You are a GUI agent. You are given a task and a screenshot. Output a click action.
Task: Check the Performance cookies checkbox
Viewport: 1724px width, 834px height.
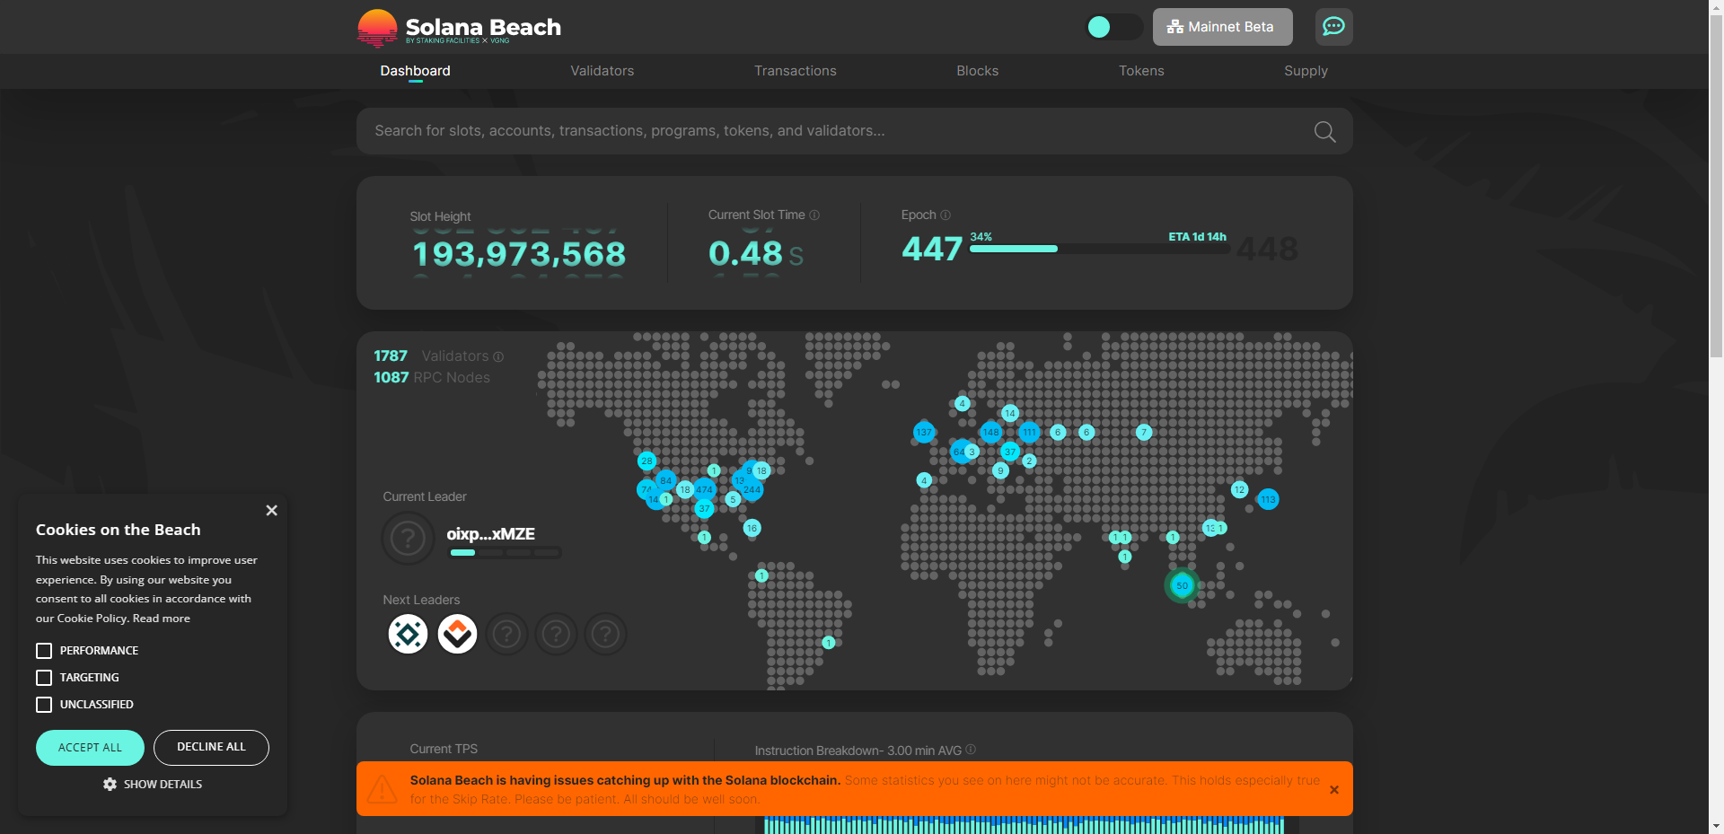pyautogui.click(x=44, y=651)
